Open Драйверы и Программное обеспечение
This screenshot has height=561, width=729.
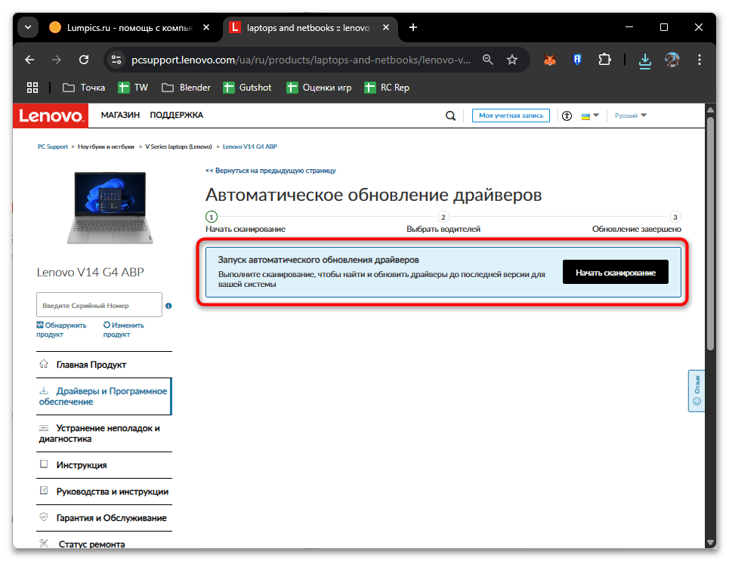(x=104, y=396)
